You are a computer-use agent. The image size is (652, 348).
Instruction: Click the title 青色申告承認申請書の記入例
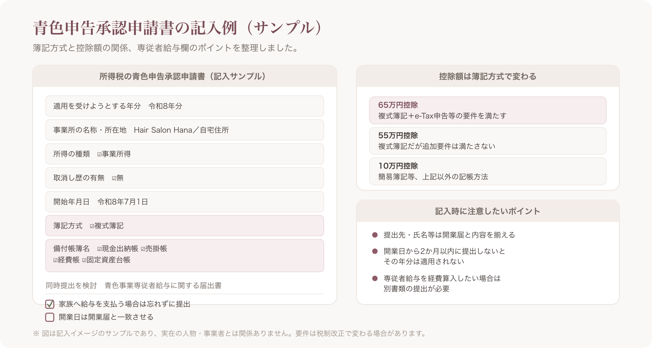click(177, 28)
